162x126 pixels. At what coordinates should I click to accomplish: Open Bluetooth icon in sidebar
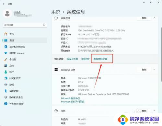(x=6, y=47)
